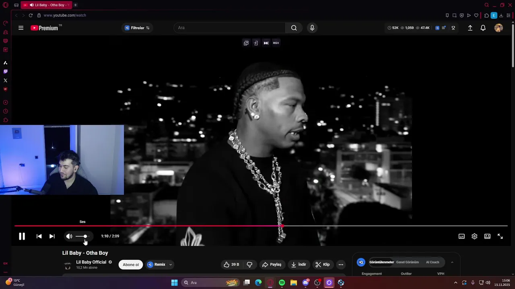This screenshot has width=515, height=289.
Task: Switch to the Görüntülenmeler tab
Action: [381, 262]
